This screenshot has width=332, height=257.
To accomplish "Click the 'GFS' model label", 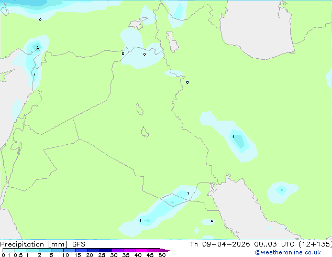I will point(79,244).
